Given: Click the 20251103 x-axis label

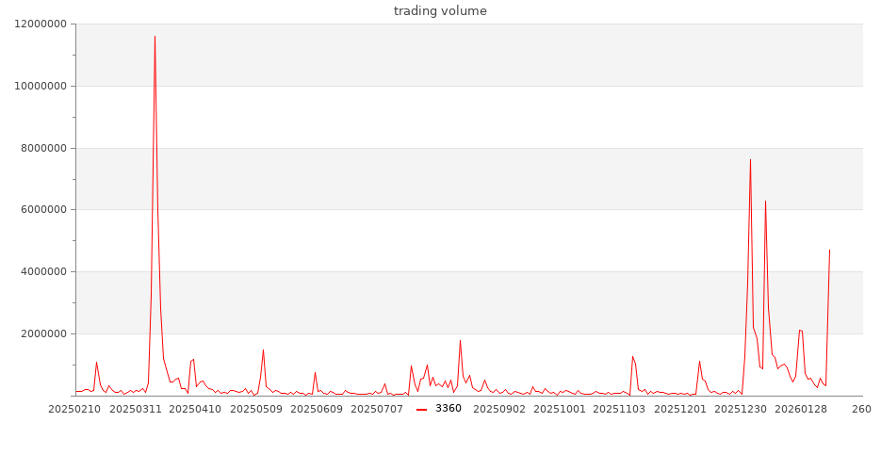Looking at the screenshot, I should (620, 410).
